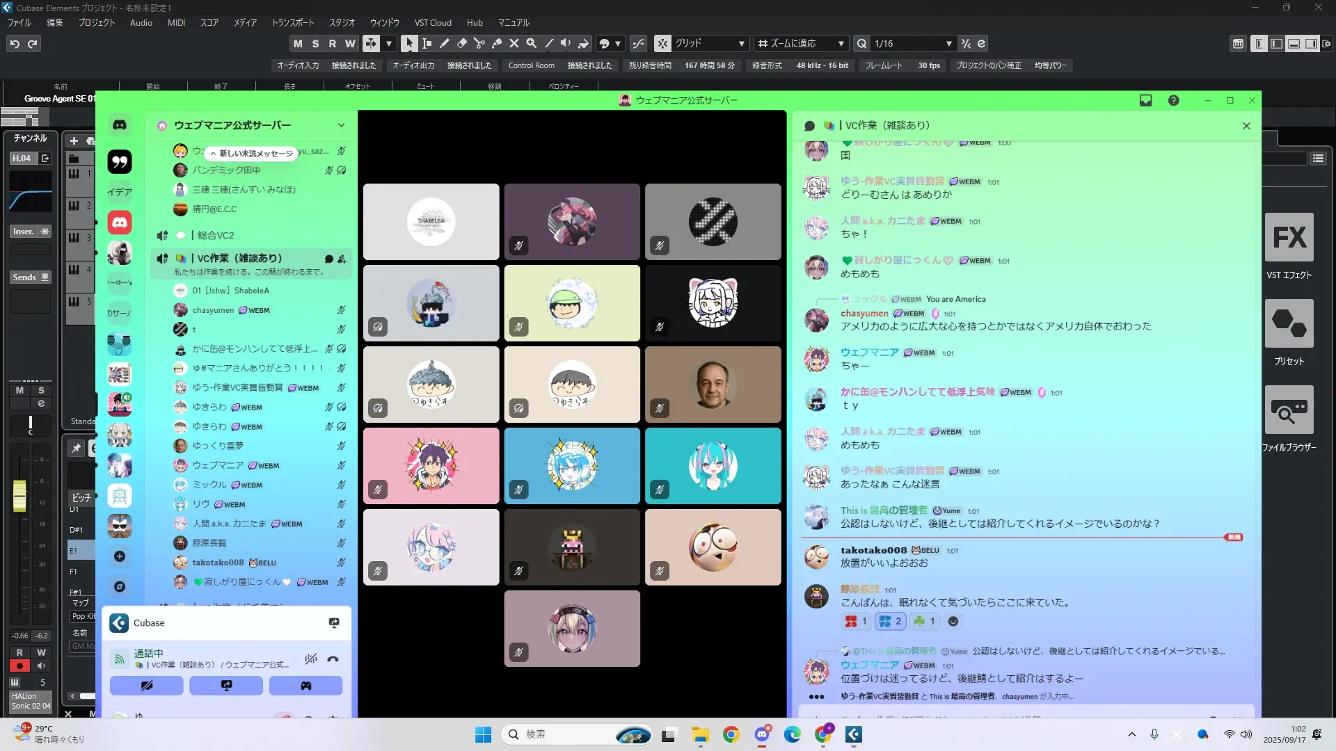Screen dimensions: 1336x751
Task: Select the Erase tool in Cubase toolbar
Action: click(x=461, y=43)
